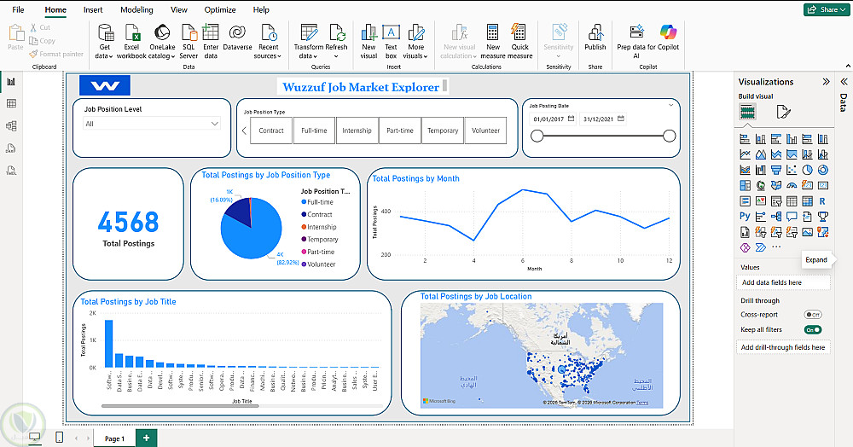Toggle the Keep all filters switch
The height and width of the screenshot is (447, 853).
pyautogui.click(x=813, y=329)
